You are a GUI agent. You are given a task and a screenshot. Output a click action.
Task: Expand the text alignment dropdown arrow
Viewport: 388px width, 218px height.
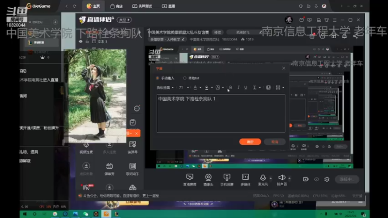tap(259, 88)
